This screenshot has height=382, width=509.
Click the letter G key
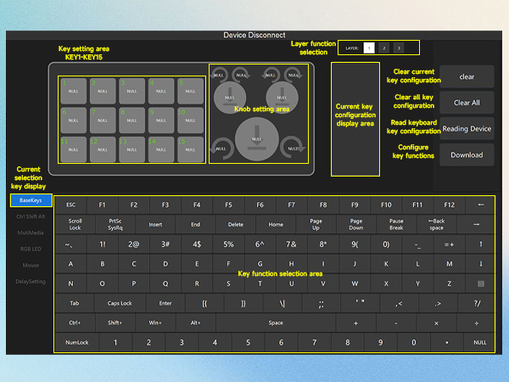tap(260, 264)
